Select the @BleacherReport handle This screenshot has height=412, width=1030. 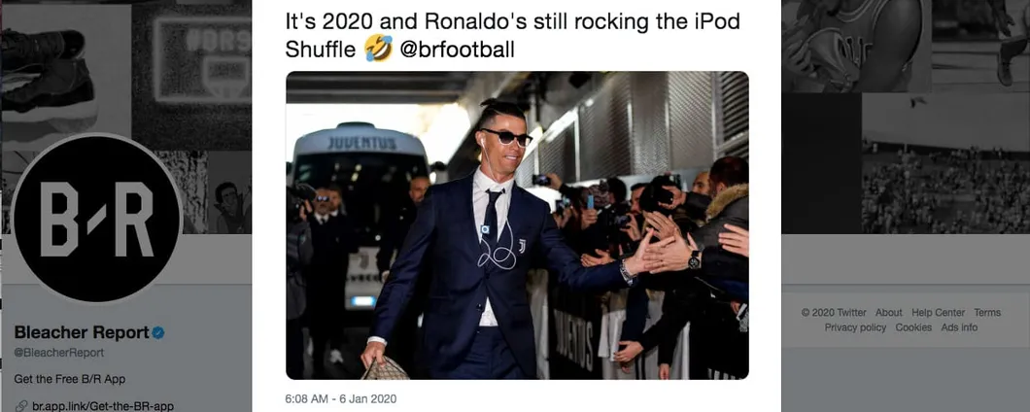[59, 353]
